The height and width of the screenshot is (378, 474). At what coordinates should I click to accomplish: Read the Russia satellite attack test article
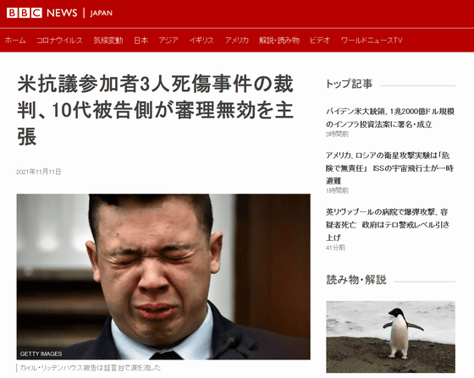pyautogui.click(x=390, y=168)
